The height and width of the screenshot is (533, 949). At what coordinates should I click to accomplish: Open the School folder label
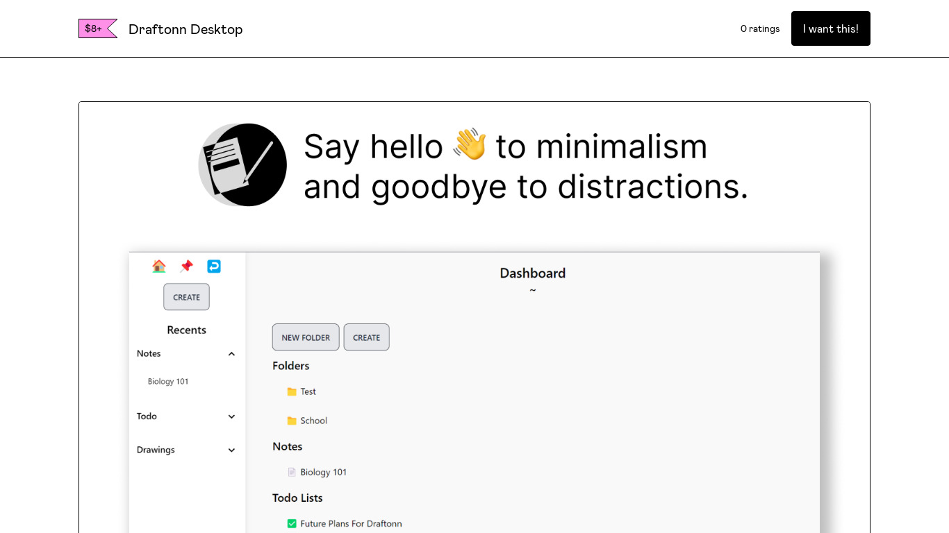point(314,421)
